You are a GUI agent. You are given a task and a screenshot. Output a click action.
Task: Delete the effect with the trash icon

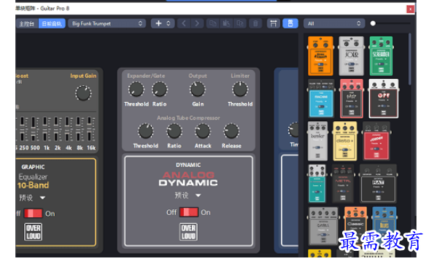point(255,23)
